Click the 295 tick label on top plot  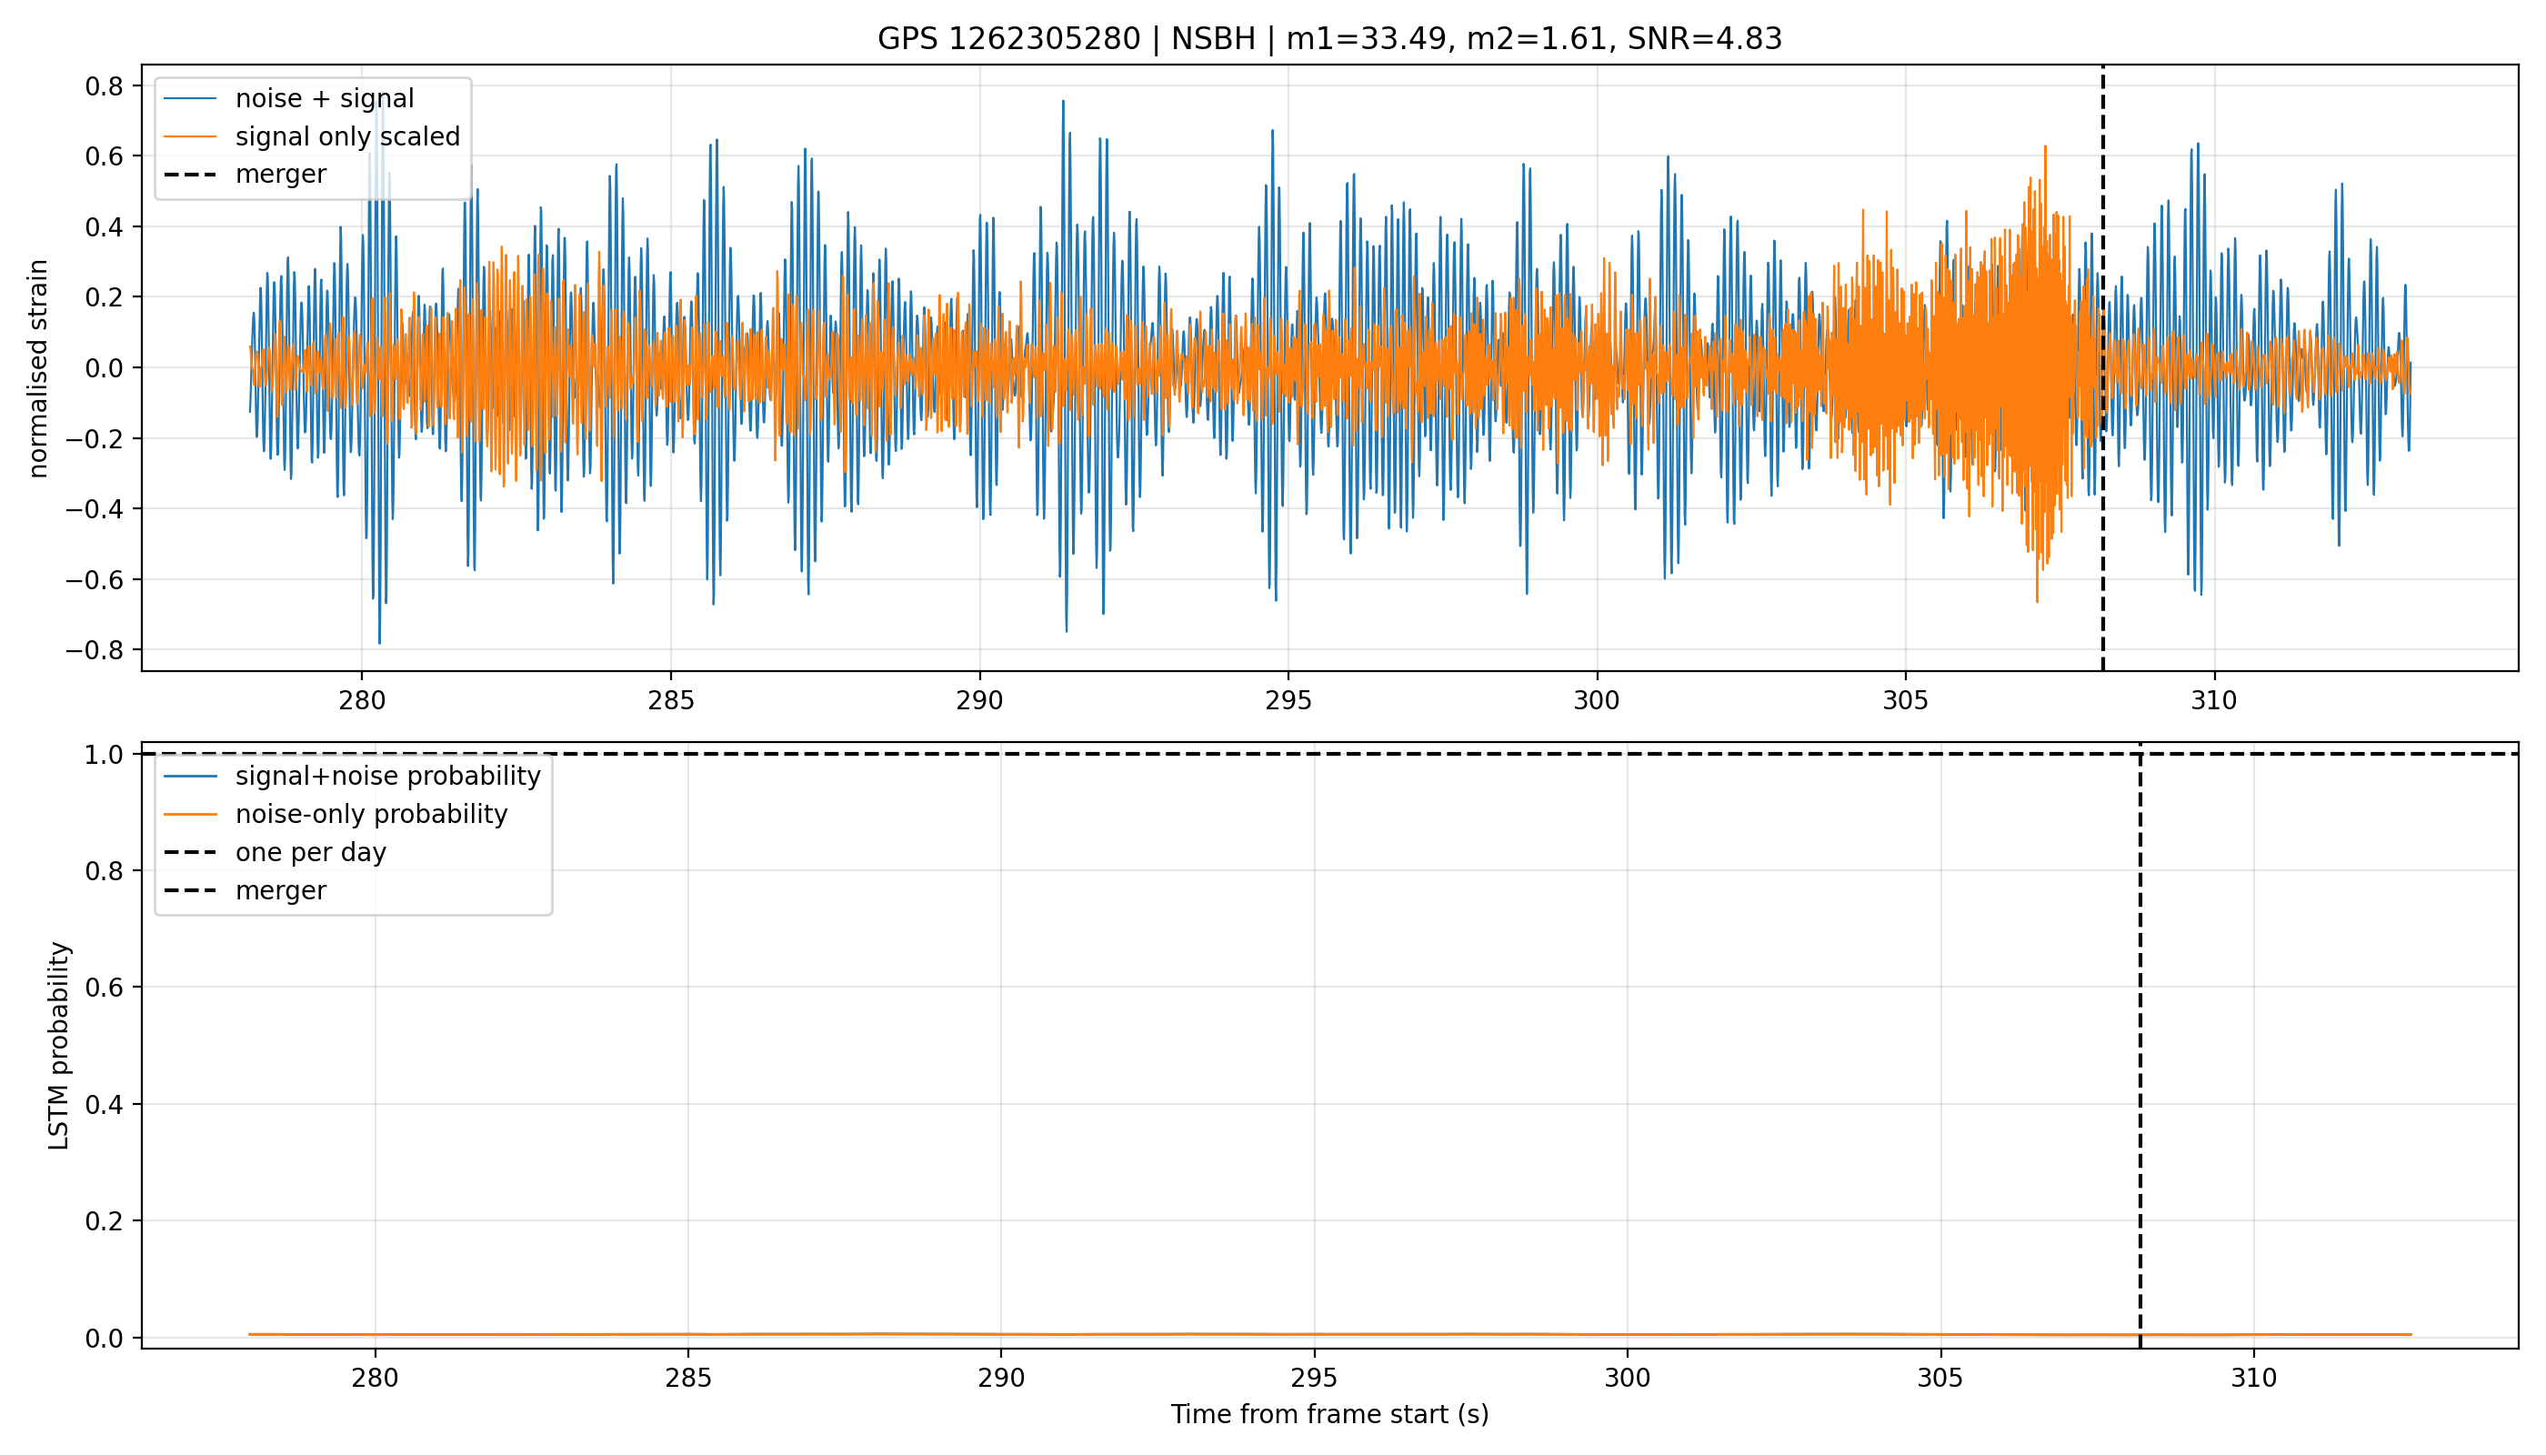tap(1287, 699)
